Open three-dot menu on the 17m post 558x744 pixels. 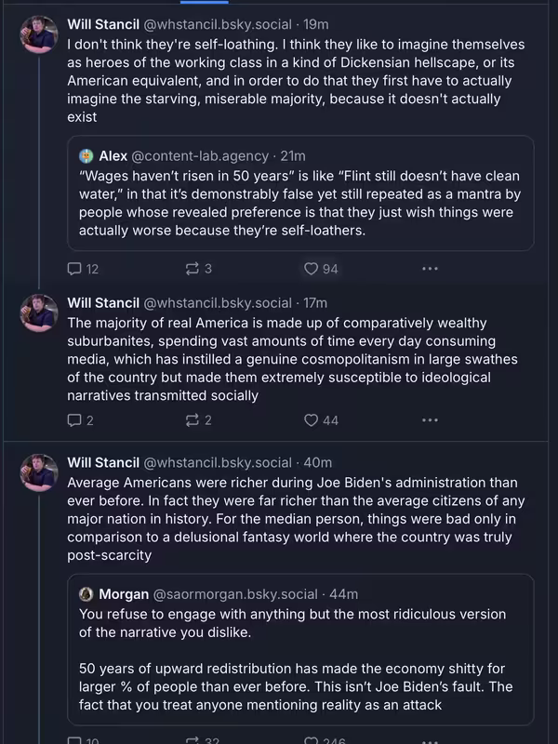(430, 420)
